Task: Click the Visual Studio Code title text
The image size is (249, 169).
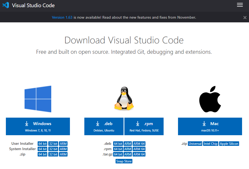Action: point(33,5)
